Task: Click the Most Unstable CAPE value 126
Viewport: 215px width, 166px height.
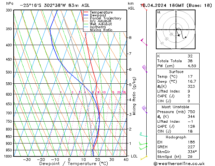Action: coord(191,126)
